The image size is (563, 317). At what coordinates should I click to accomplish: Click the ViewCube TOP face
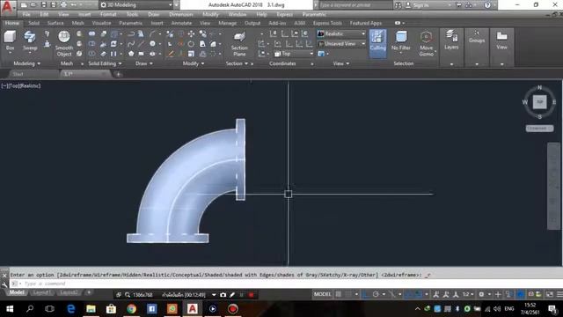point(539,102)
